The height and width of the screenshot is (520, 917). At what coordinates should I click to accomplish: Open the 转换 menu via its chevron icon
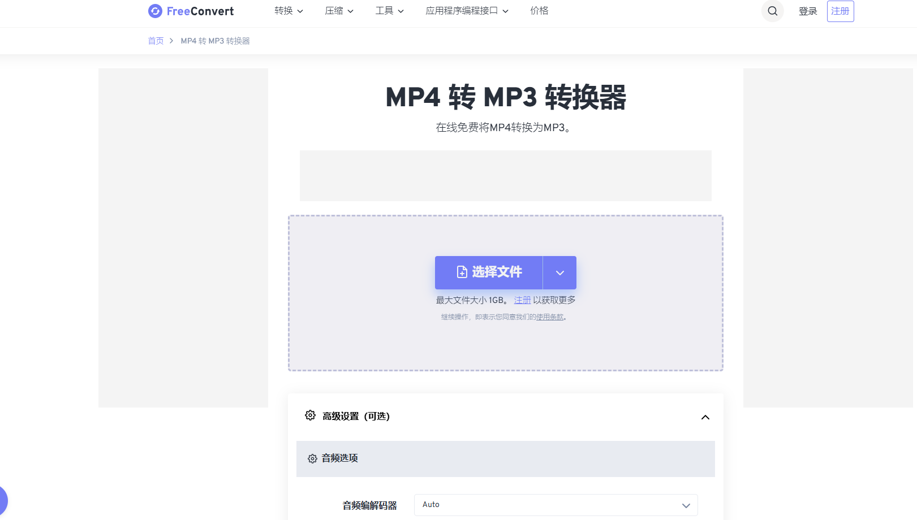[x=300, y=11]
